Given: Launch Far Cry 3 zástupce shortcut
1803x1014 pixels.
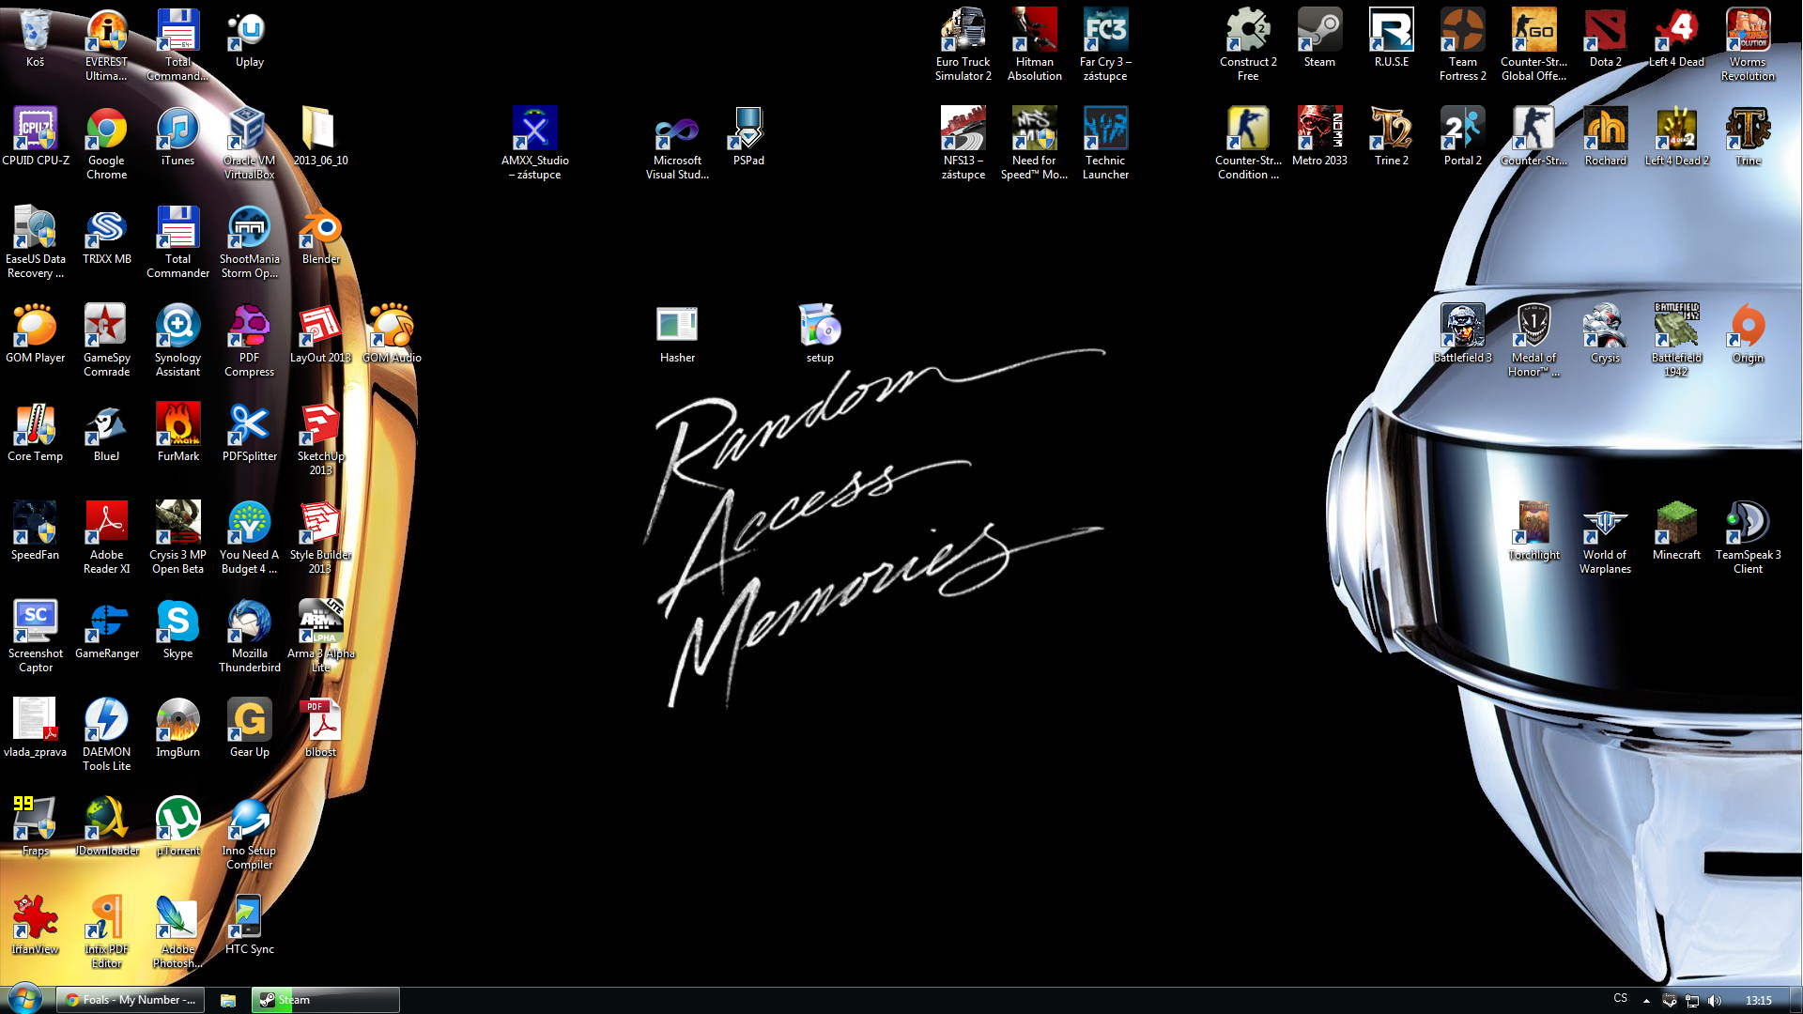Looking at the screenshot, I should 1105,45.
